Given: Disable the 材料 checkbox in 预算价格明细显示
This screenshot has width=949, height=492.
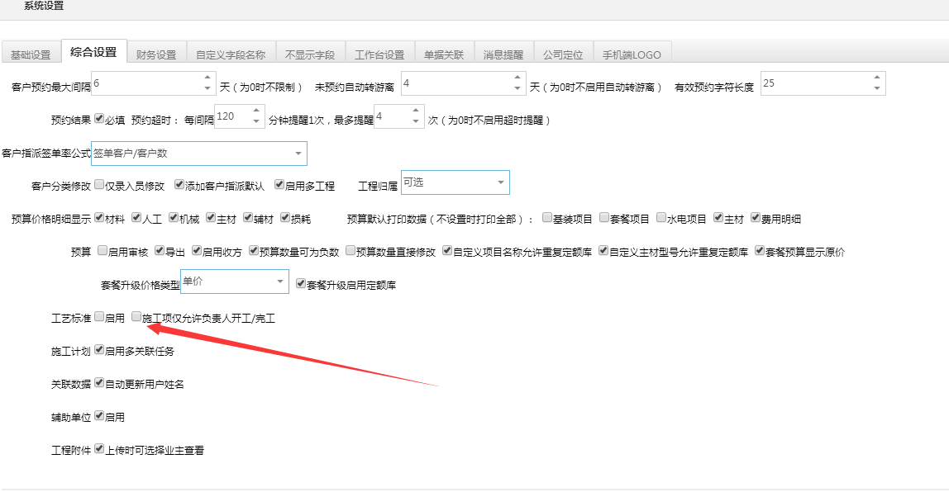Looking at the screenshot, I should tap(98, 215).
